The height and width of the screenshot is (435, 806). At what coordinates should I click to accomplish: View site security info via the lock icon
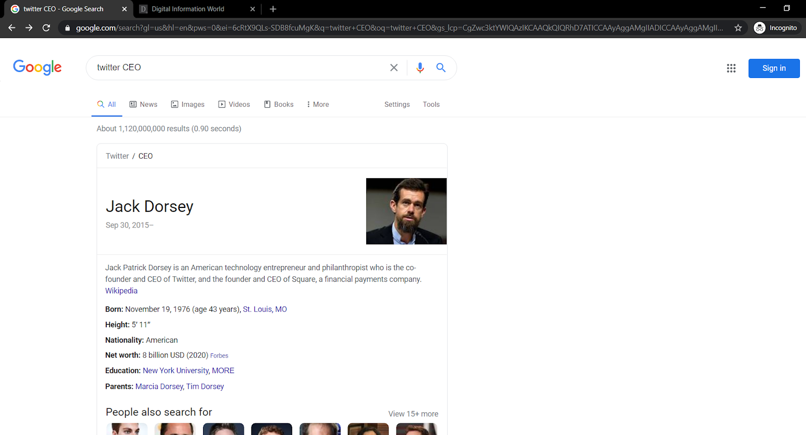tap(68, 28)
